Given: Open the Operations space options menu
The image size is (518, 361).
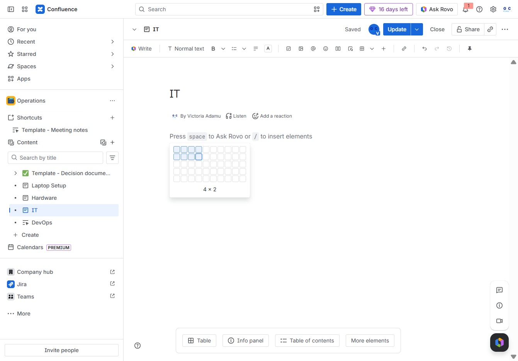Looking at the screenshot, I should (112, 101).
